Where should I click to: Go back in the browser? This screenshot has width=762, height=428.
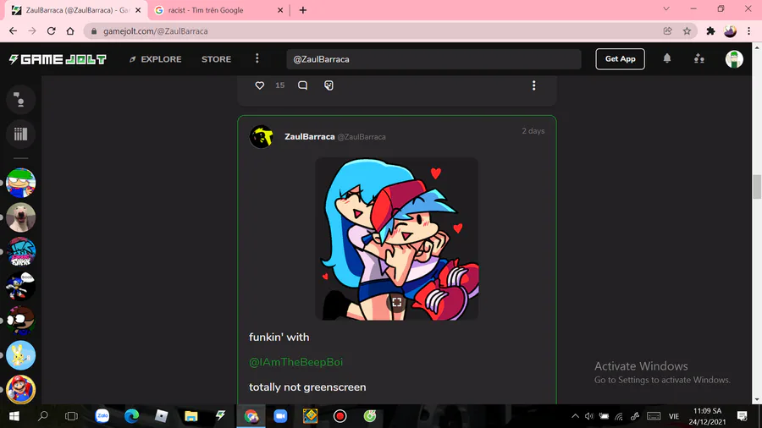click(x=13, y=31)
